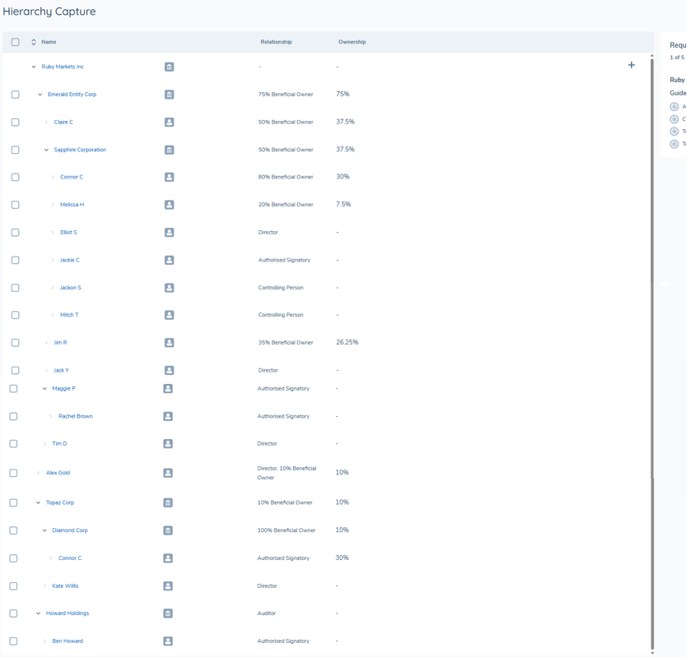Screen dimensions: 687x657
Task: Click the company icon for Ruby Markets Inc
Action: [x=169, y=67]
